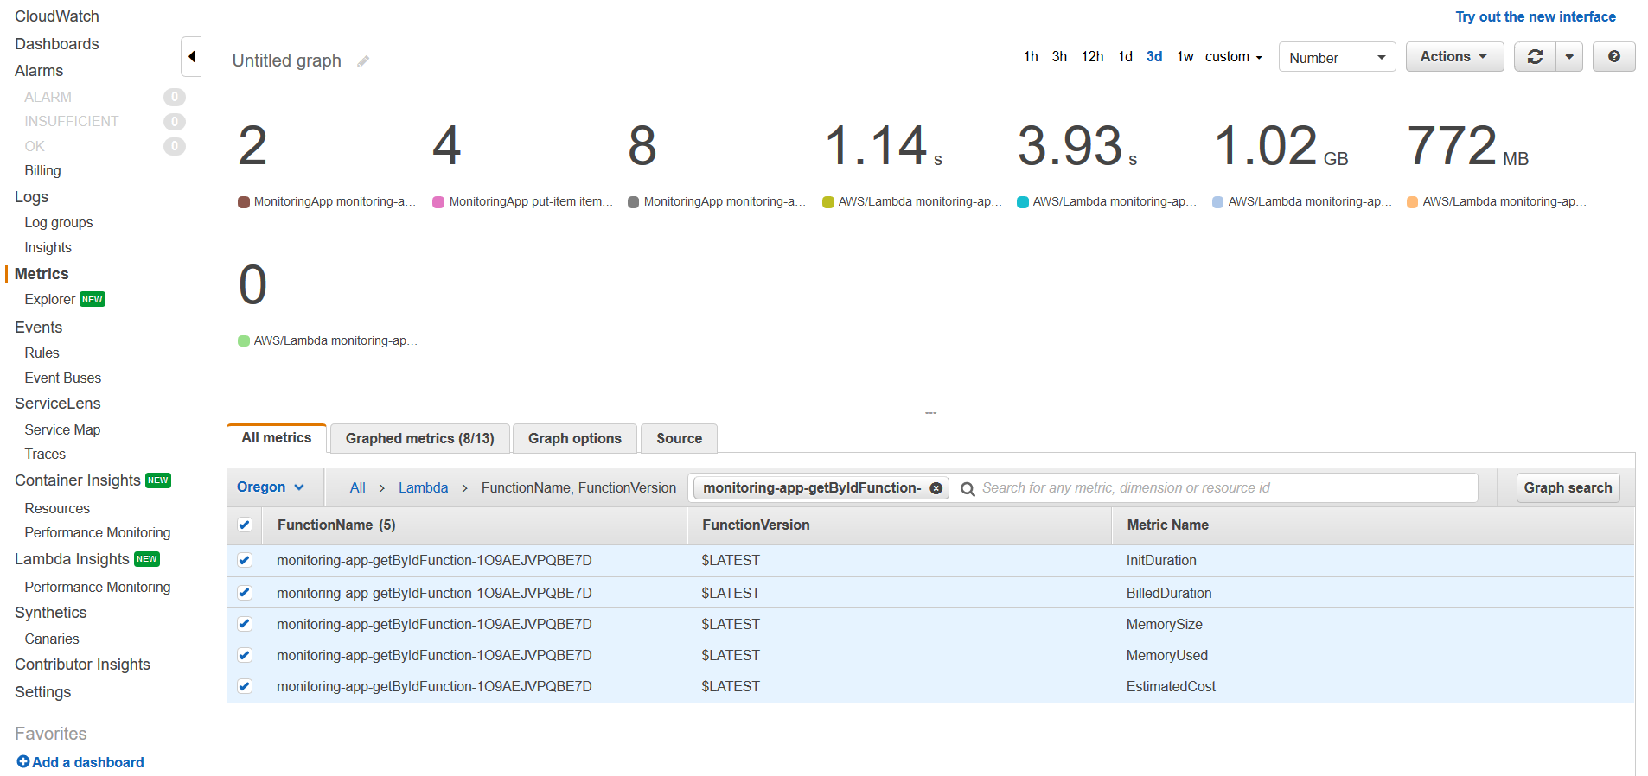Open the custom time range dropdown
This screenshot has height=776, width=1648.
coord(1234,57)
